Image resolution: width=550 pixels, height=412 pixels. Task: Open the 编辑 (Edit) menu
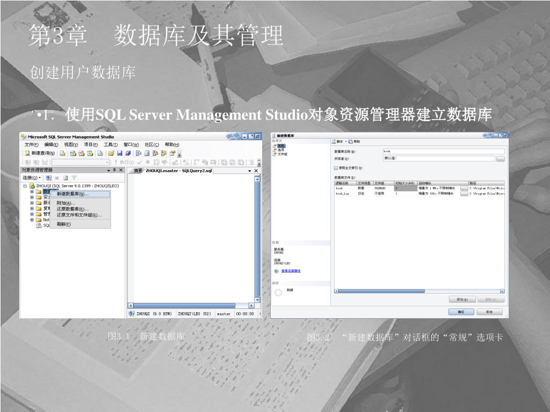(x=51, y=145)
